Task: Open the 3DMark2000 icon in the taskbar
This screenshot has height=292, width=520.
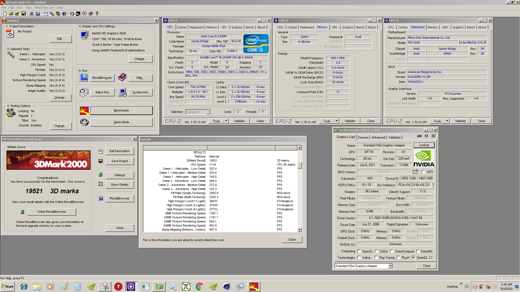Action: 254,287
